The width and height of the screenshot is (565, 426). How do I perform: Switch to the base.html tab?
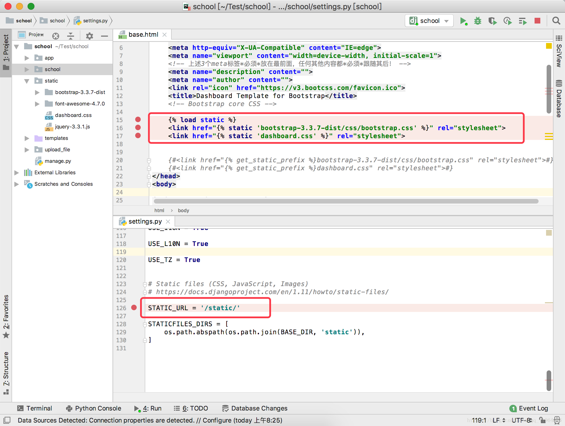pyautogui.click(x=143, y=35)
